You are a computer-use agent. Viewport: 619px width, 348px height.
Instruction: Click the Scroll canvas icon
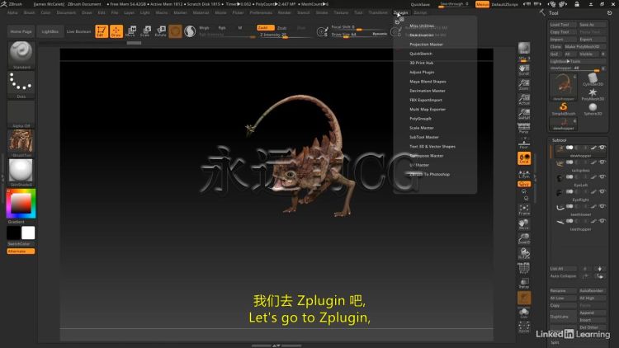(524, 69)
